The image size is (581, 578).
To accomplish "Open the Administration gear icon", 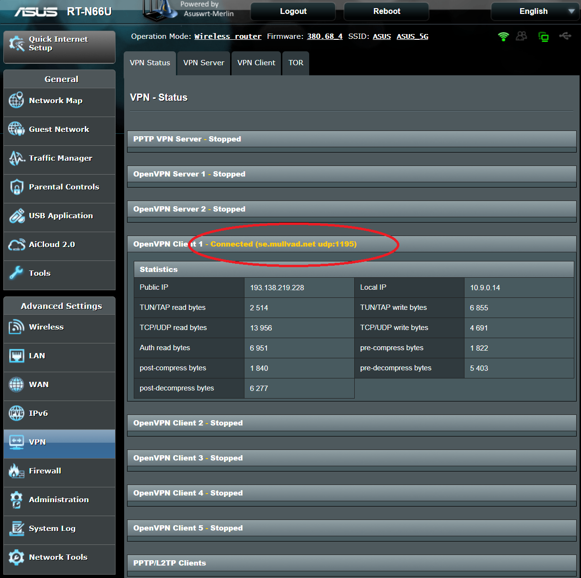I will pyautogui.click(x=16, y=500).
